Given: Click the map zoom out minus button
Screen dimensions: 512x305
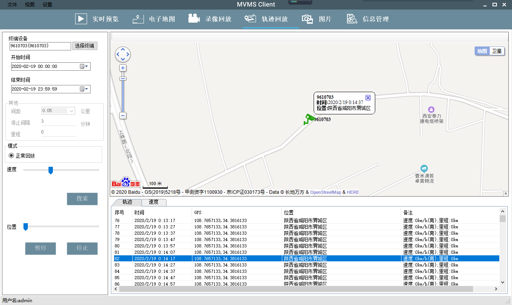Looking at the screenshot, I should click(x=123, y=116).
